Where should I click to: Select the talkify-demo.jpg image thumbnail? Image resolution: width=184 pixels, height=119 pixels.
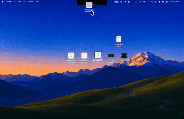124,56
